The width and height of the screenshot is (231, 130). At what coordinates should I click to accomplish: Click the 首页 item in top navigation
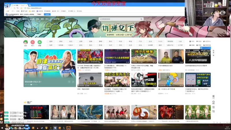(9, 19)
